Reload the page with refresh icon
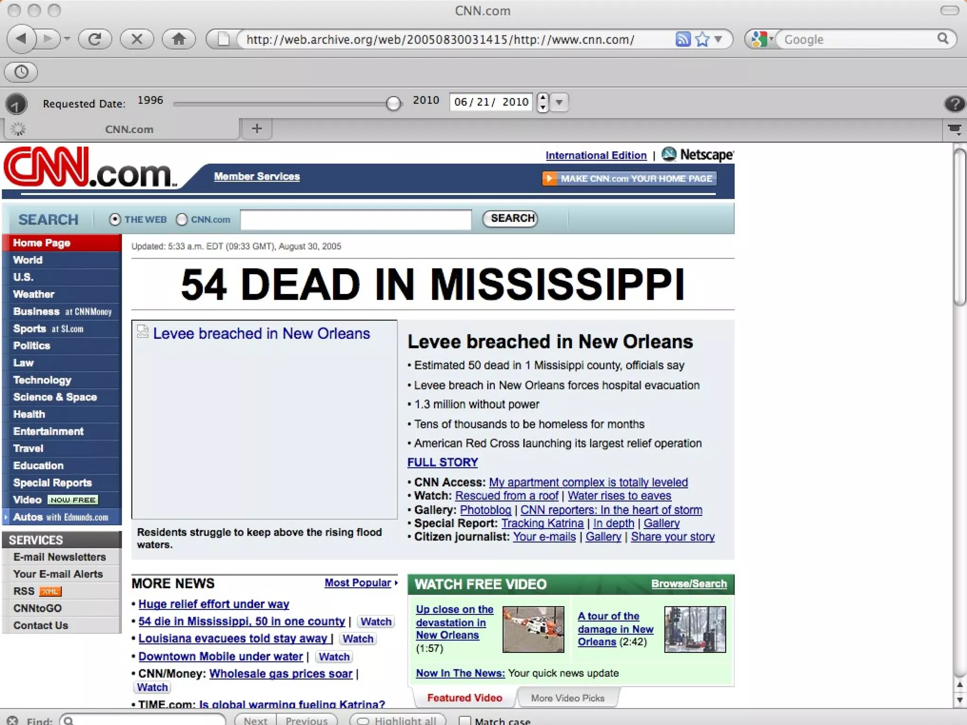The width and height of the screenshot is (967, 725). tap(94, 39)
